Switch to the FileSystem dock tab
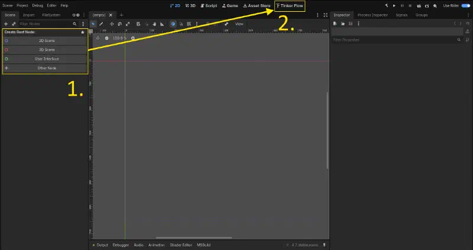The width and height of the screenshot is (473, 250). pos(51,15)
